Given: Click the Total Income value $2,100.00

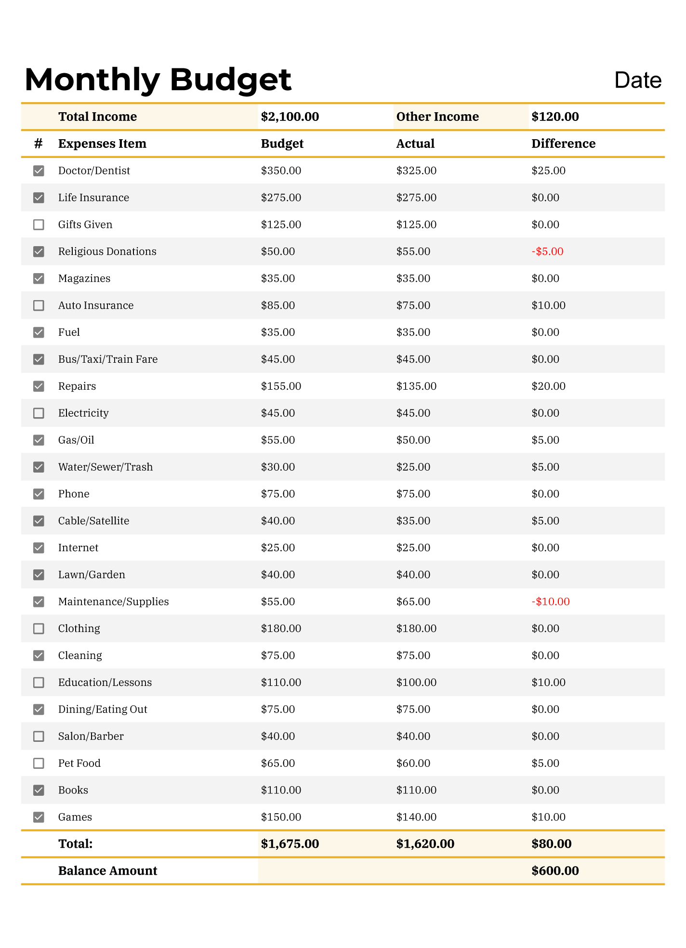Looking at the screenshot, I should (290, 117).
